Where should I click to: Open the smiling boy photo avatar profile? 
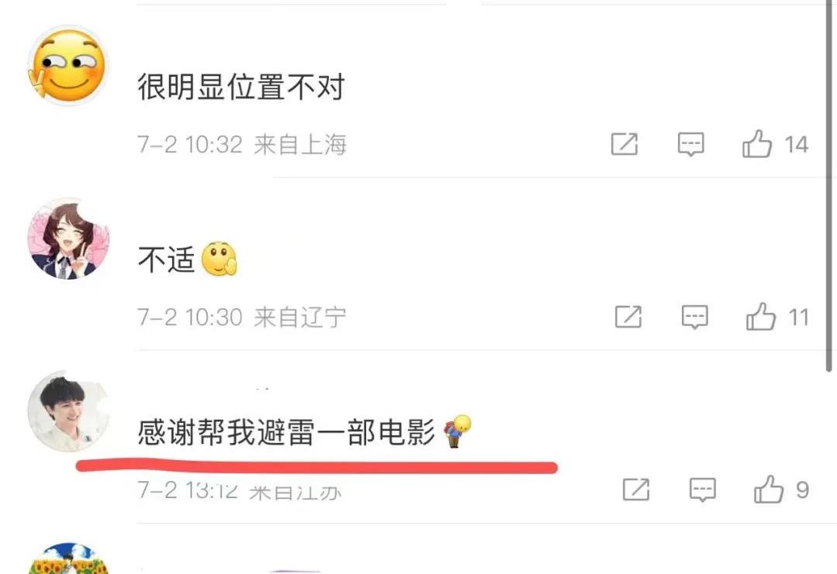67,411
